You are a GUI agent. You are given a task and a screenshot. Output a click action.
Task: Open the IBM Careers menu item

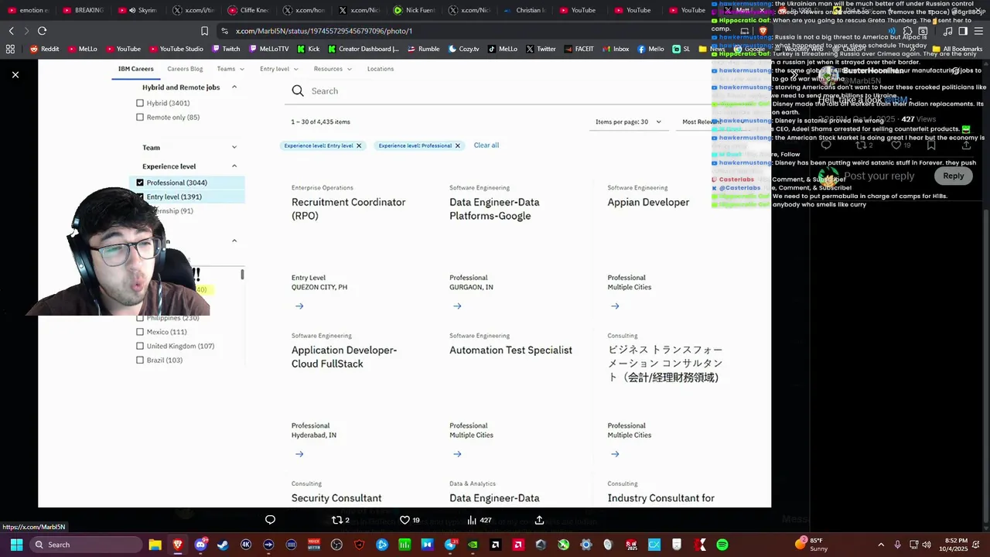135,69
